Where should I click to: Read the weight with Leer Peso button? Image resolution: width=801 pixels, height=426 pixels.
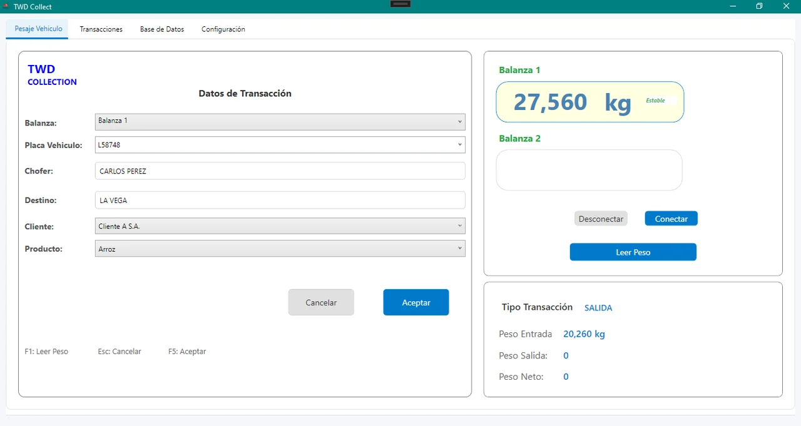[633, 252]
